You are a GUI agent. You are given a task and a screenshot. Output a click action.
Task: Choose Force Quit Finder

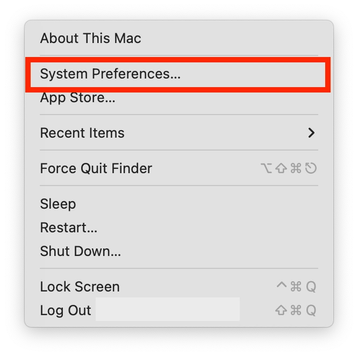click(x=179, y=168)
